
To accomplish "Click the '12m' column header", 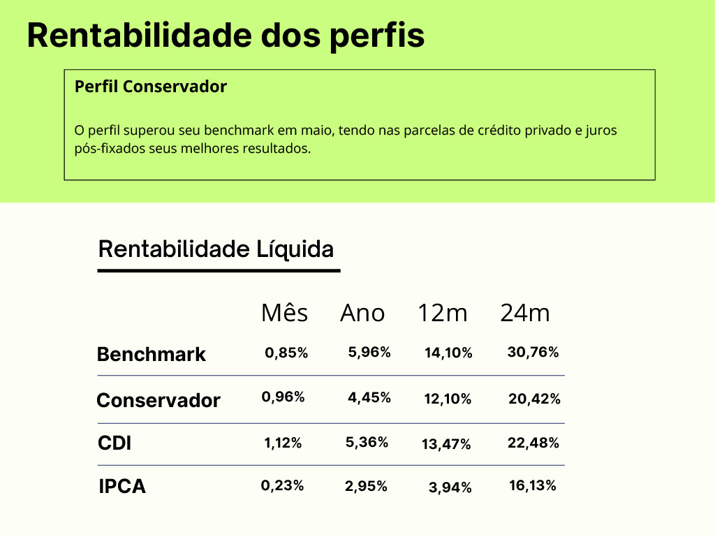I will click(x=443, y=313).
